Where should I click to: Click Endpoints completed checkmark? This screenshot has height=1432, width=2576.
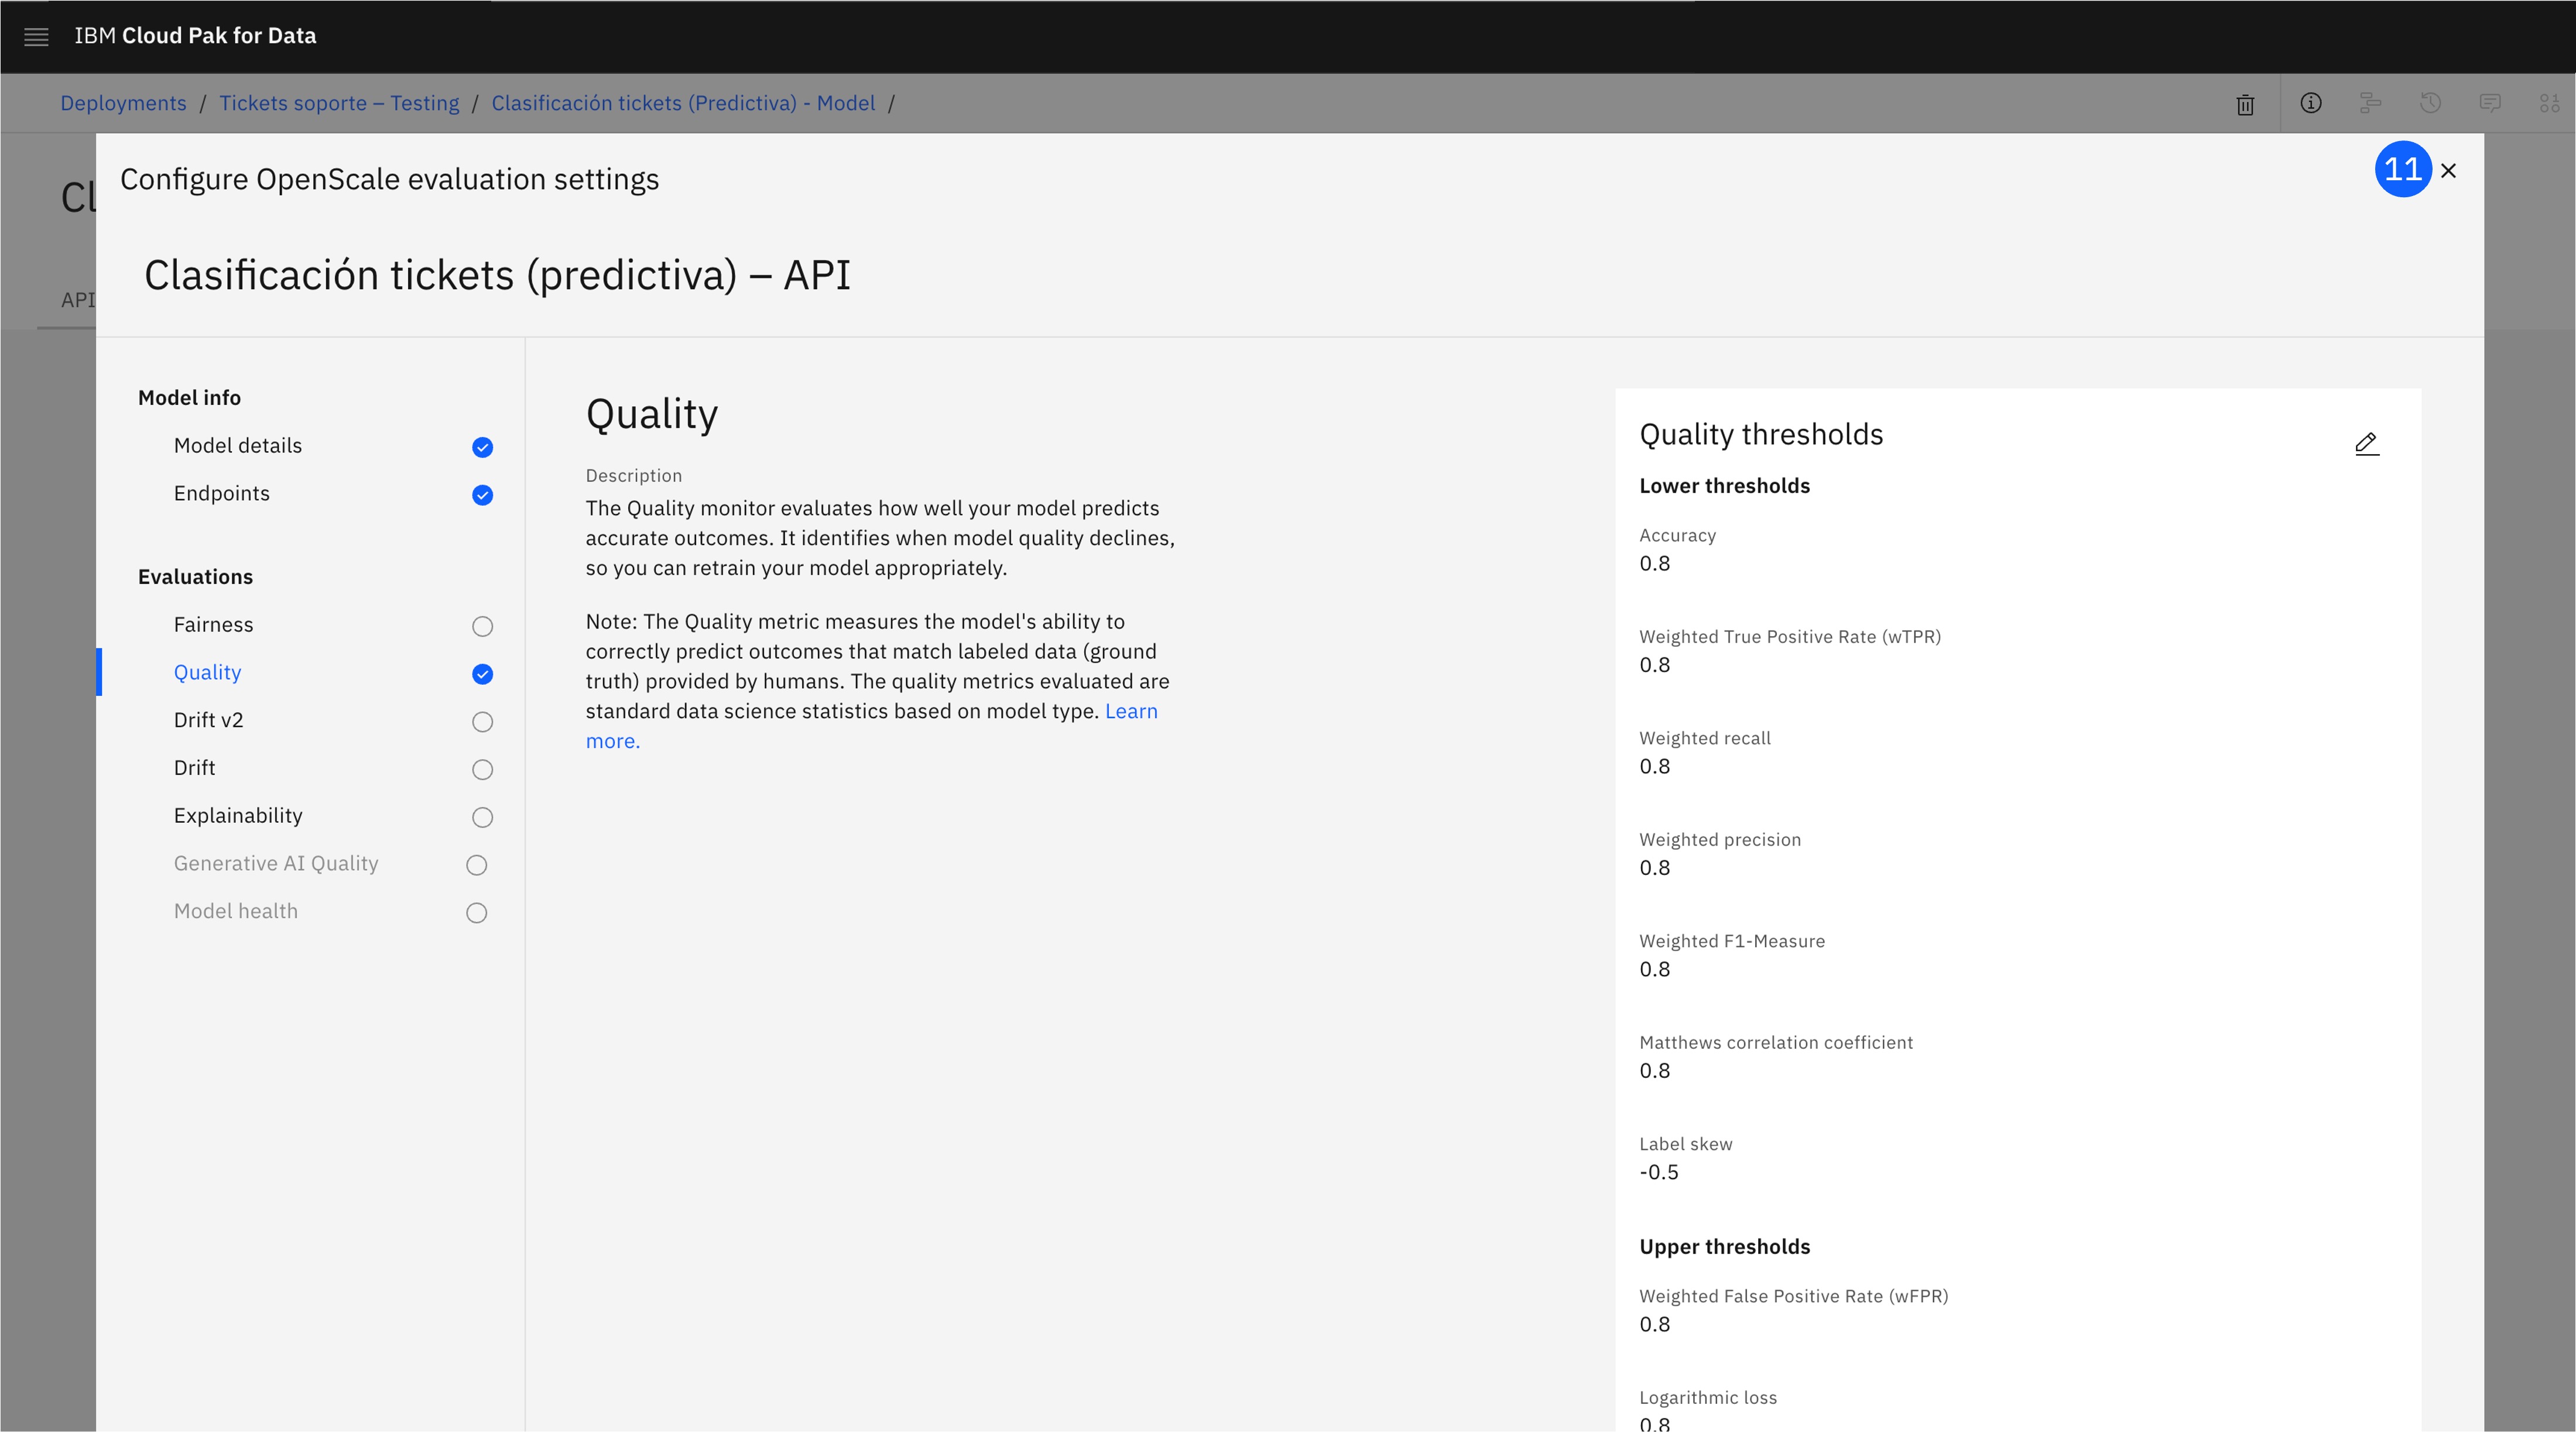(482, 494)
